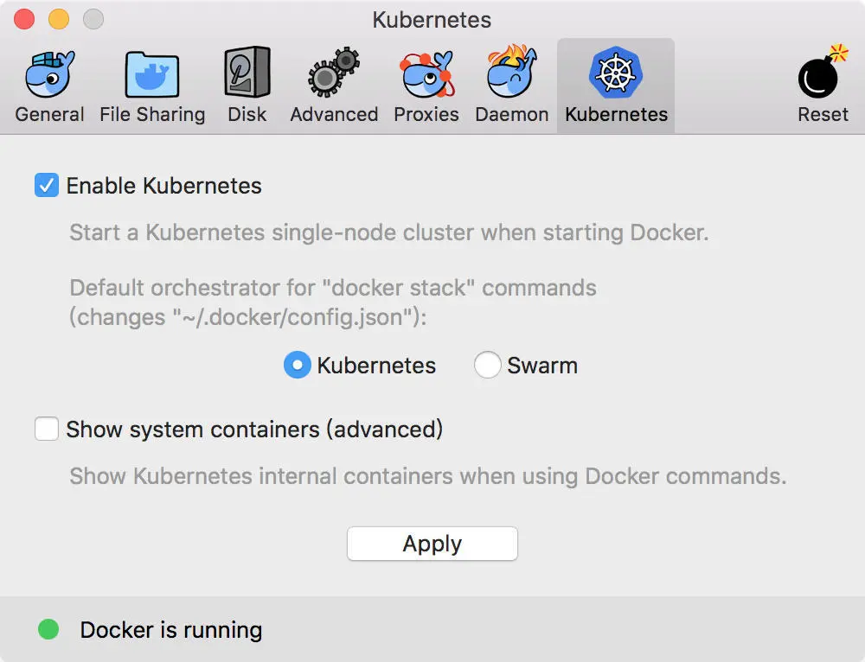Open the General preferences pane
Screen dimensions: 865x662
49,84
